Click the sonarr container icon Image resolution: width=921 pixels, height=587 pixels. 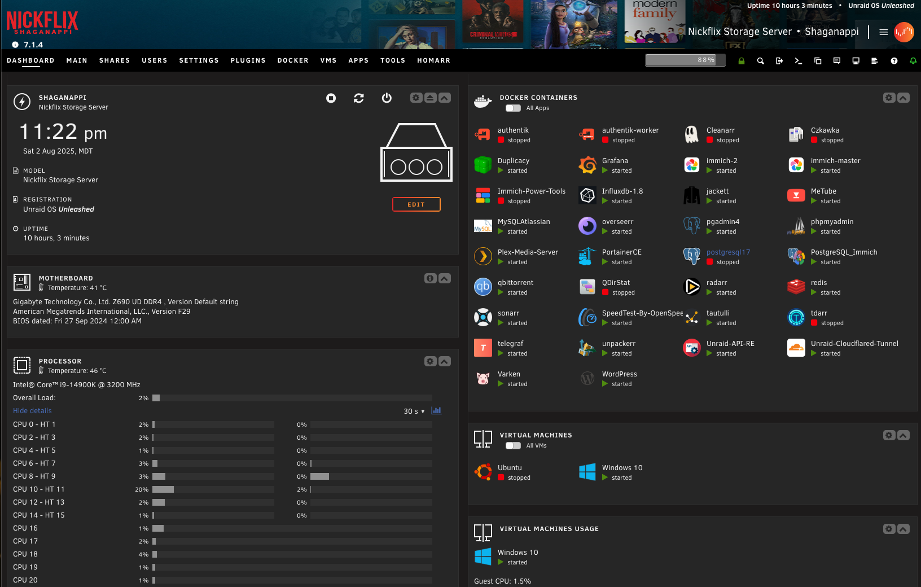coord(483,317)
